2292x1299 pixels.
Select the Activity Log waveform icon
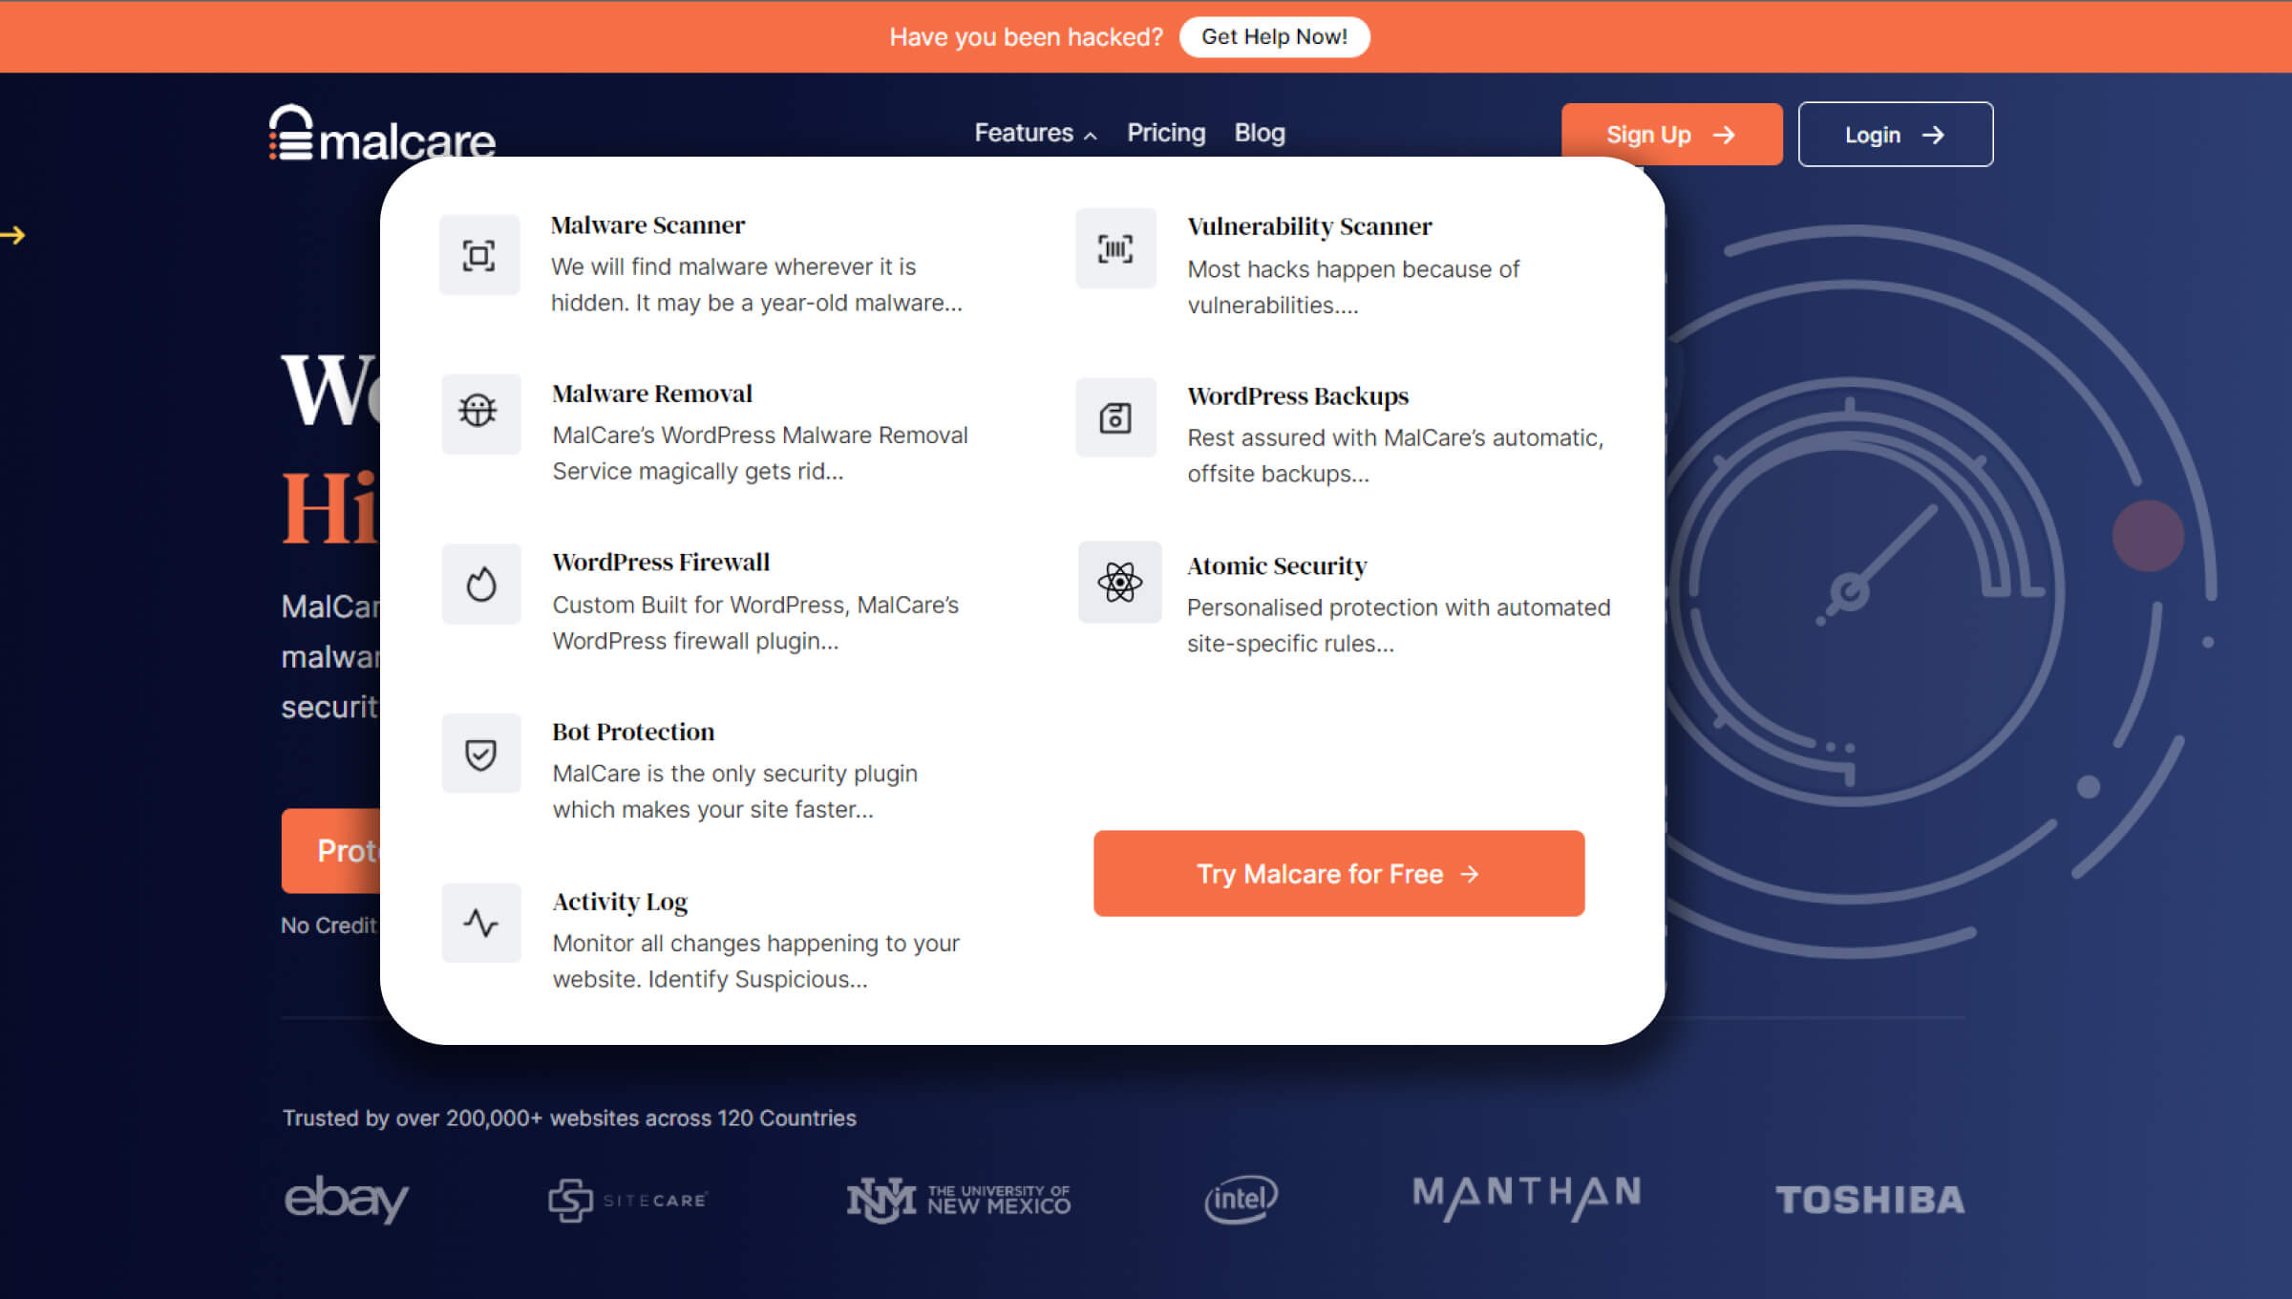[480, 923]
